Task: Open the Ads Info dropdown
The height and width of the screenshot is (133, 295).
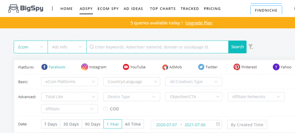Action: (x=67, y=47)
